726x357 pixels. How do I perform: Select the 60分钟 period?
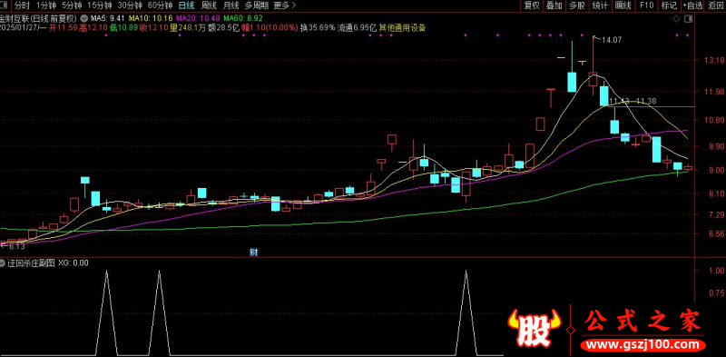[x=161, y=5]
